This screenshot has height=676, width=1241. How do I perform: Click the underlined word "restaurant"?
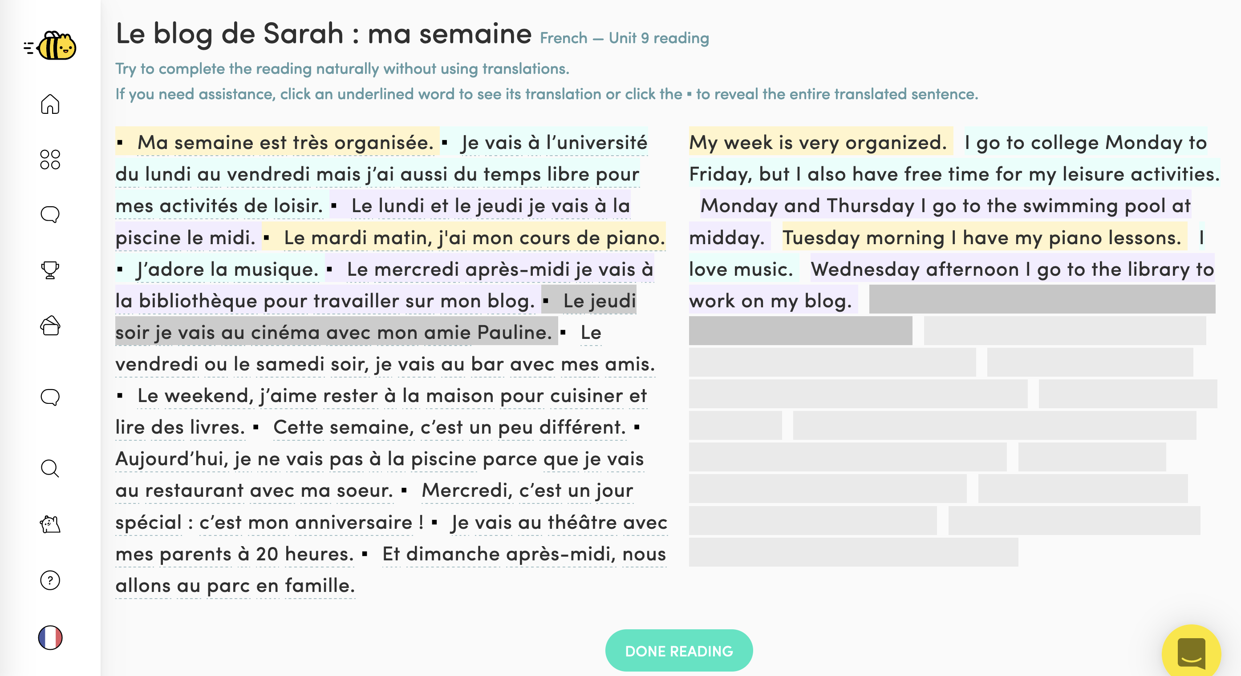pos(194,491)
